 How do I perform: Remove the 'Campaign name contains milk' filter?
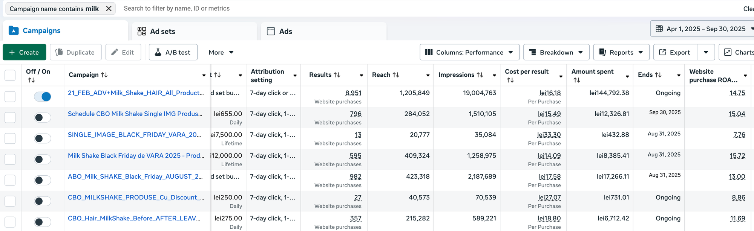(x=109, y=9)
